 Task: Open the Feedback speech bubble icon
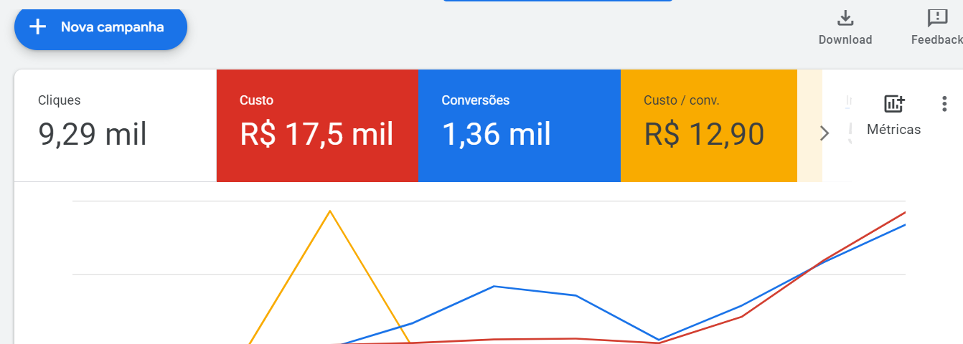(x=937, y=18)
